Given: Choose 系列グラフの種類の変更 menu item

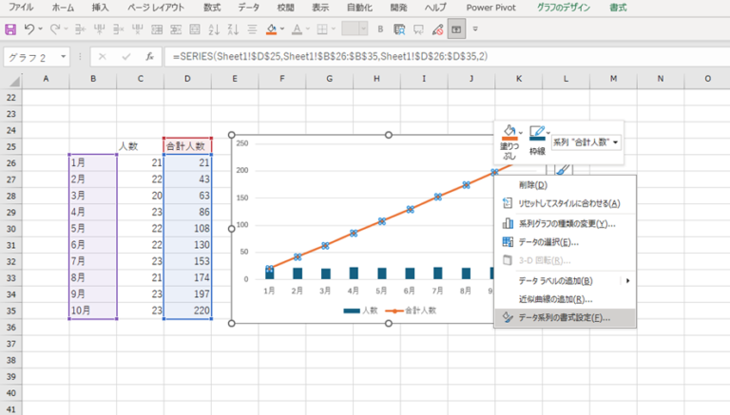Looking at the screenshot, I should pos(565,224).
